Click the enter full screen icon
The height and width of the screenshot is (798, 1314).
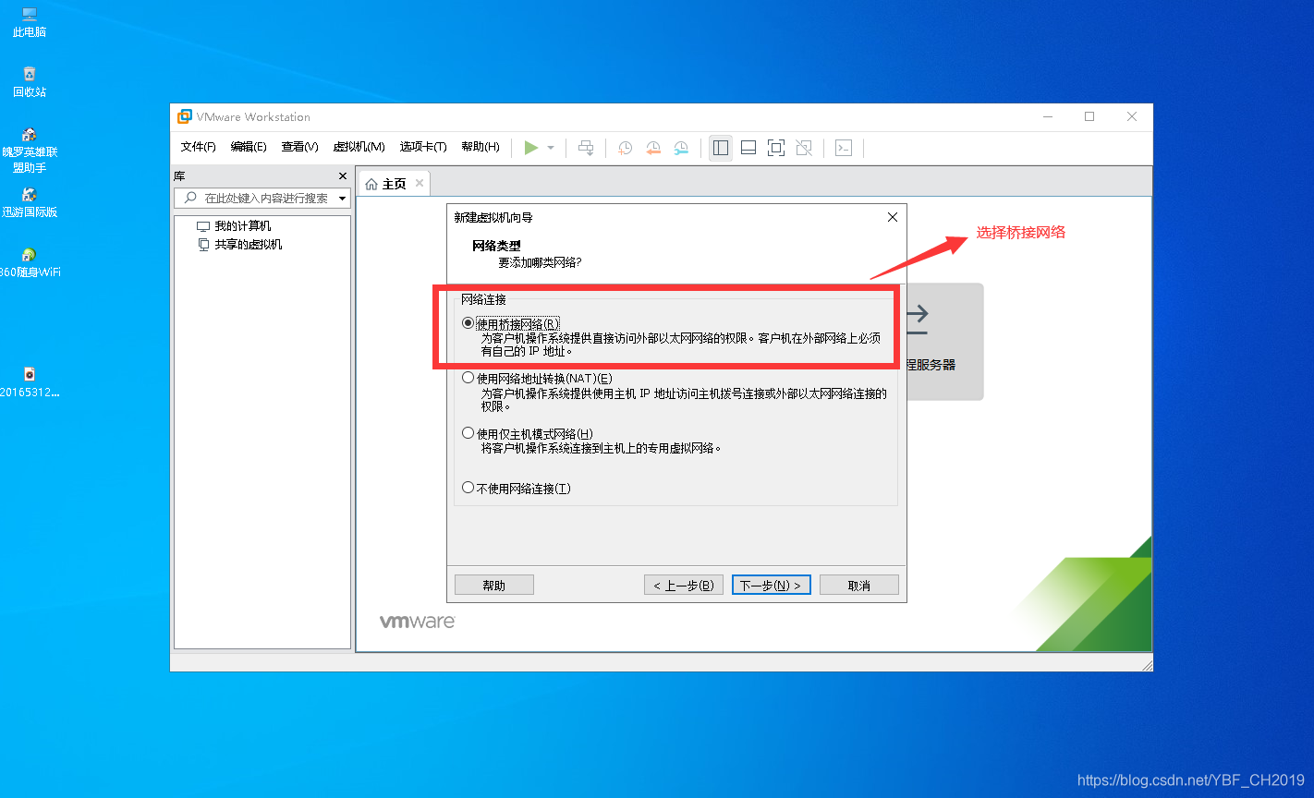pyautogui.click(x=776, y=148)
